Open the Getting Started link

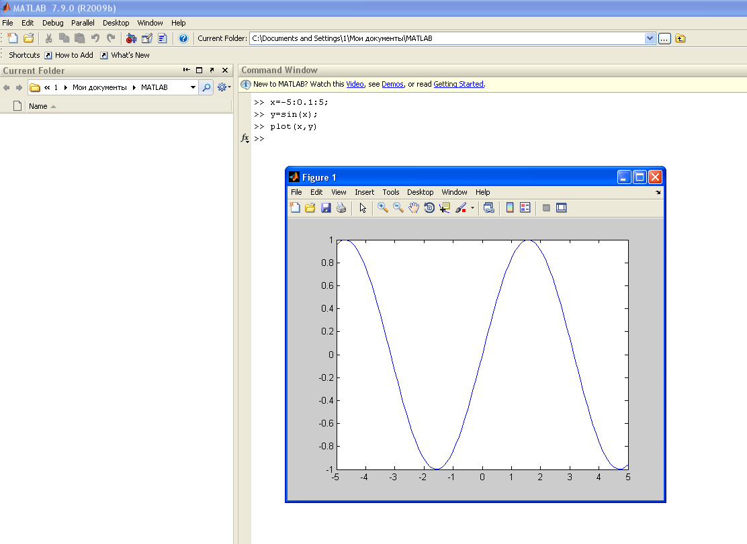(458, 84)
